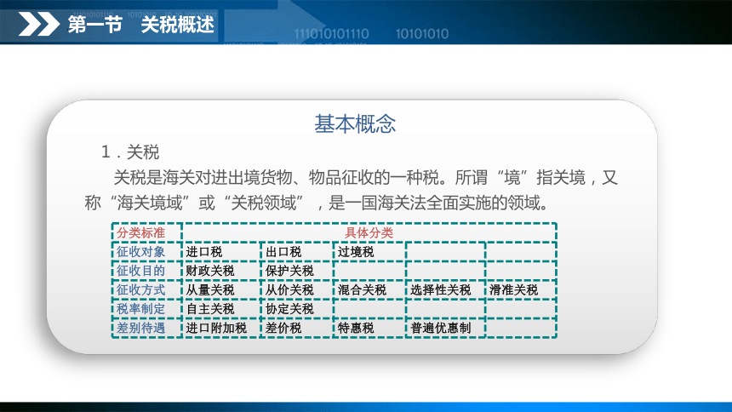Click the binary text 10101010 in header
The width and height of the screenshot is (732, 412).
422,34
